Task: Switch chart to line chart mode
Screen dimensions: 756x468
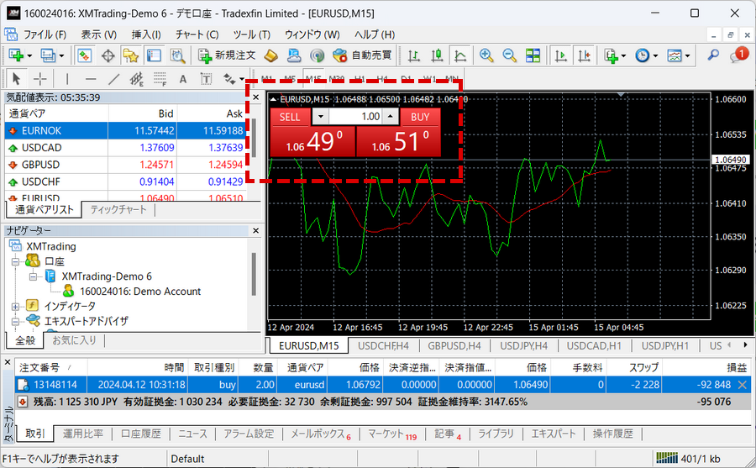Action: pyautogui.click(x=460, y=55)
